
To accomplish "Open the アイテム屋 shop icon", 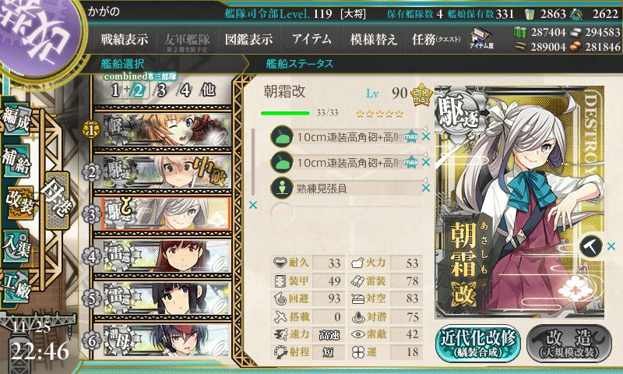I will tap(480, 38).
